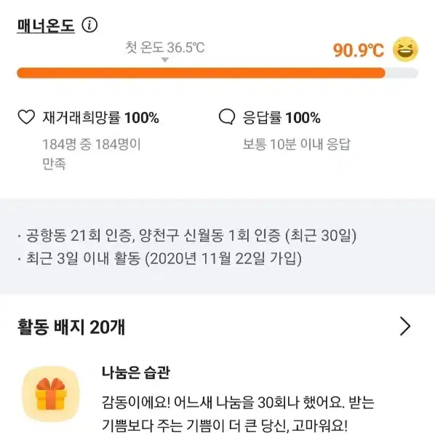Image resolution: width=435 pixels, height=435 pixels.
Task: Tap the 공항동 21회 인증 line
Action: pos(187,236)
